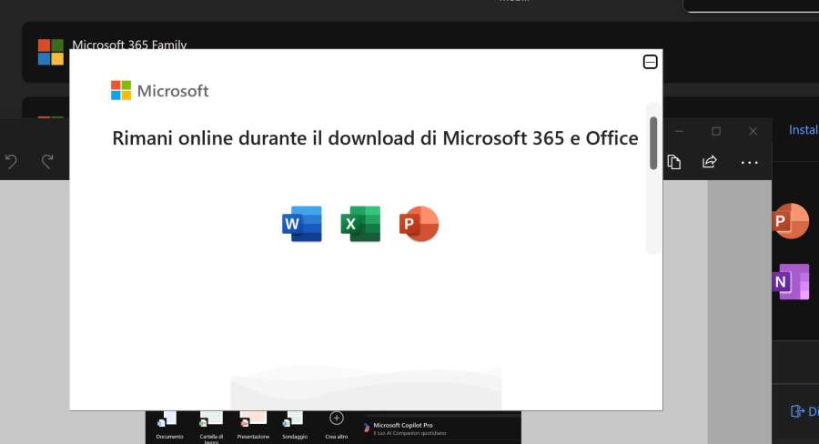Select the Microsoft 365 Family entry
The width and height of the screenshot is (819, 444).
(129, 45)
